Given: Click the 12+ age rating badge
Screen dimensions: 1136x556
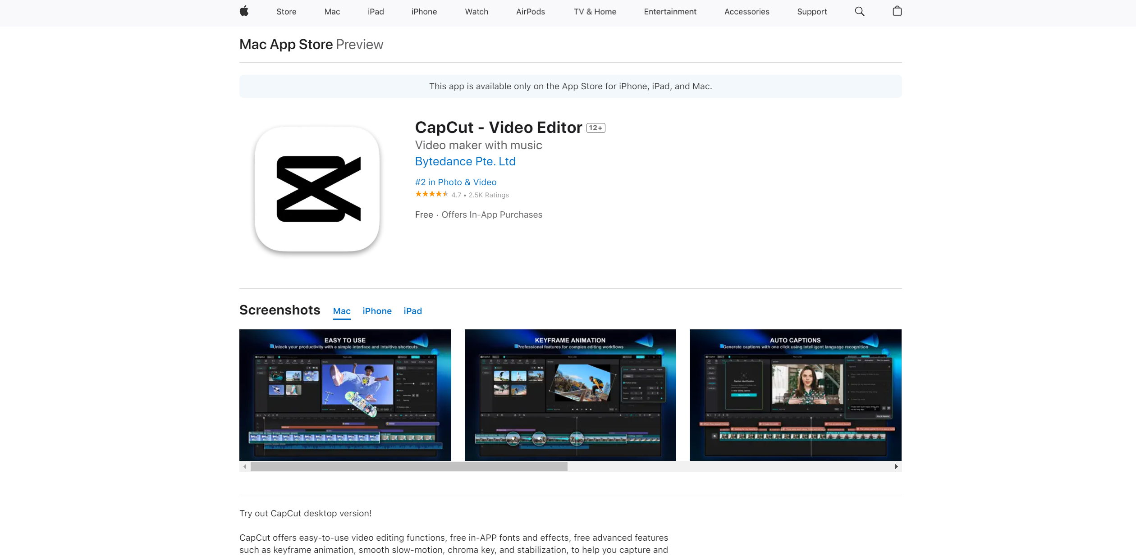Looking at the screenshot, I should (595, 128).
